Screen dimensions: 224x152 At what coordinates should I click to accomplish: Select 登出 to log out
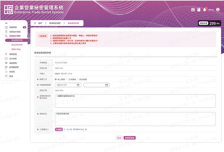(x=11, y=76)
